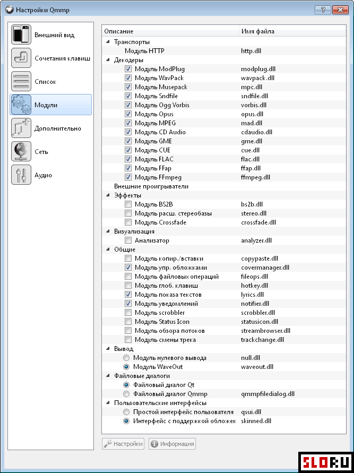This screenshot has width=354, height=473.
Task: Click the filename skinned.dll
Action: [256, 421]
